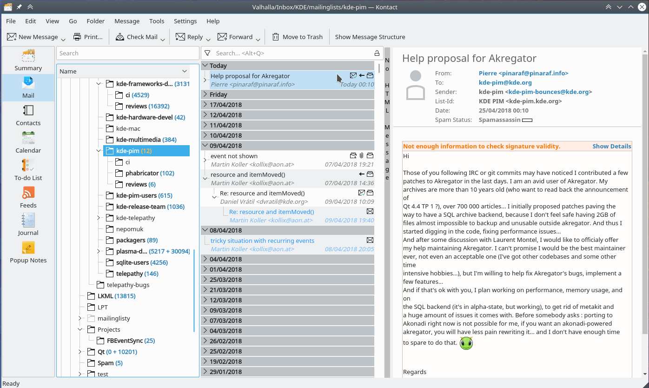Click the kde-pim@kde.org recipient link

[505, 82]
